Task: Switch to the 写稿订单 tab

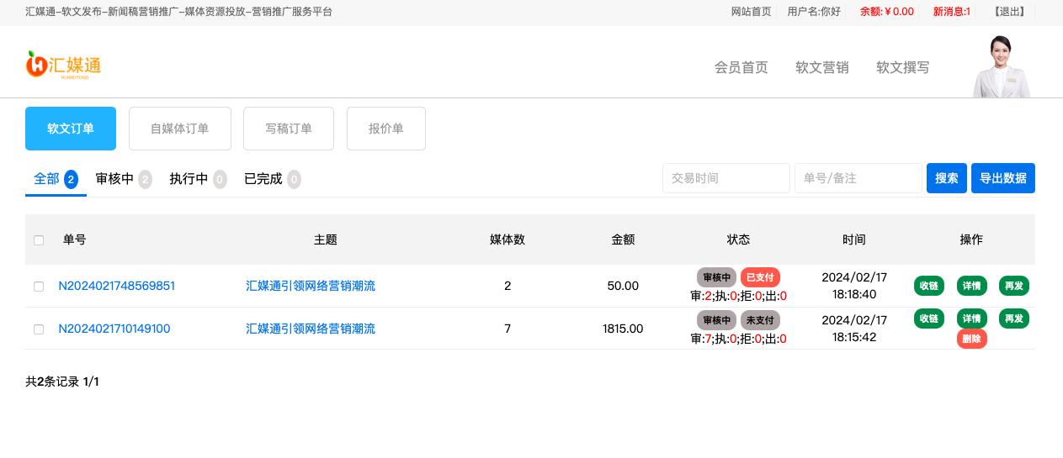Action: (289, 129)
